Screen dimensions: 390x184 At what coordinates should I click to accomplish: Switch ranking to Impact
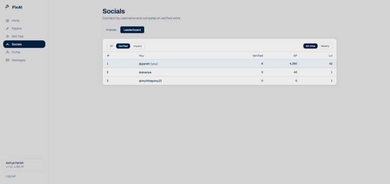(137, 46)
